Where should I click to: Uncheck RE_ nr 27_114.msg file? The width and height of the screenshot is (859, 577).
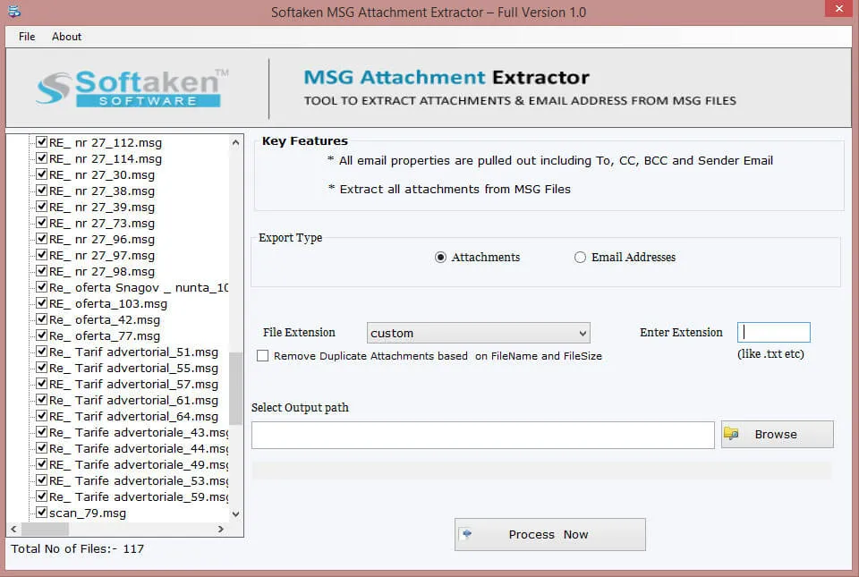42,158
